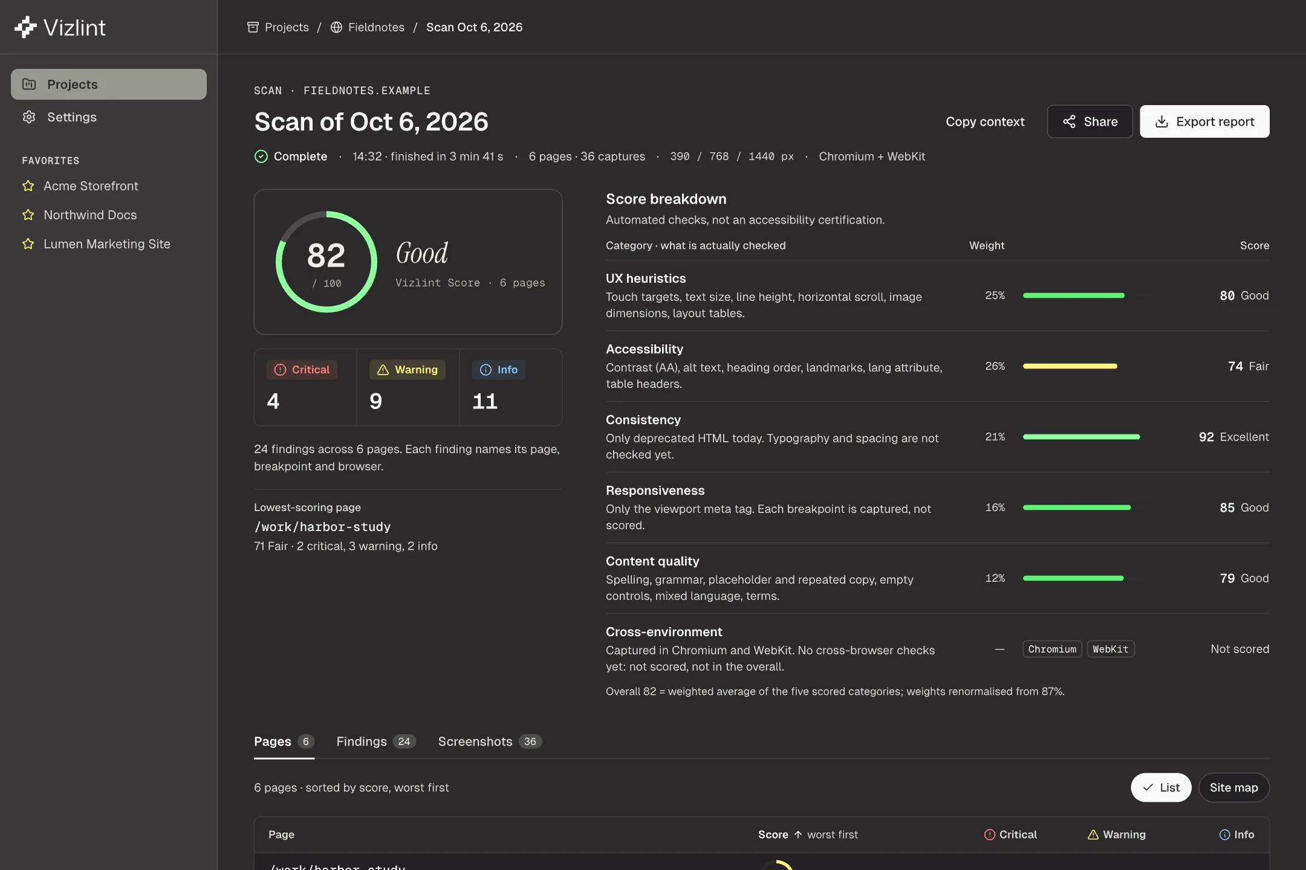Open Settings in the sidebar
The image size is (1306, 870).
(109, 117)
